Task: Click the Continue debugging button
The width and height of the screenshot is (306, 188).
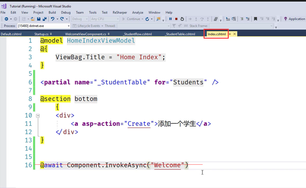Action: 131,19
